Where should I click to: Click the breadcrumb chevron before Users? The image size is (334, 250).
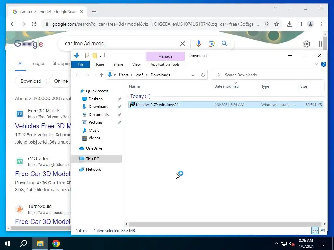coord(115,75)
